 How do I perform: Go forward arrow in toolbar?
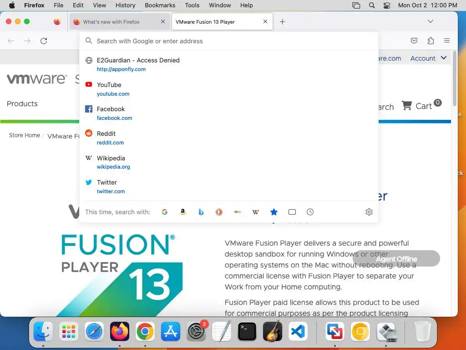(27, 41)
